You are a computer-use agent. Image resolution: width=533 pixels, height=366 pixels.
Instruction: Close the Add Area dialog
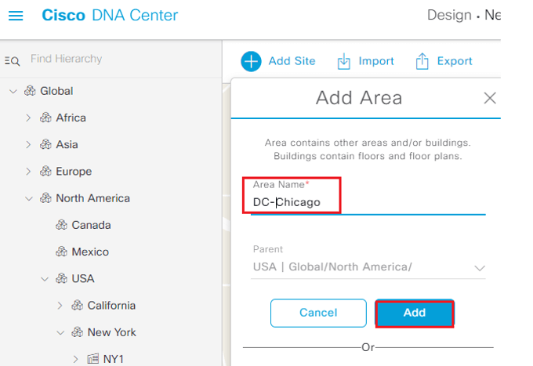coord(490,98)
